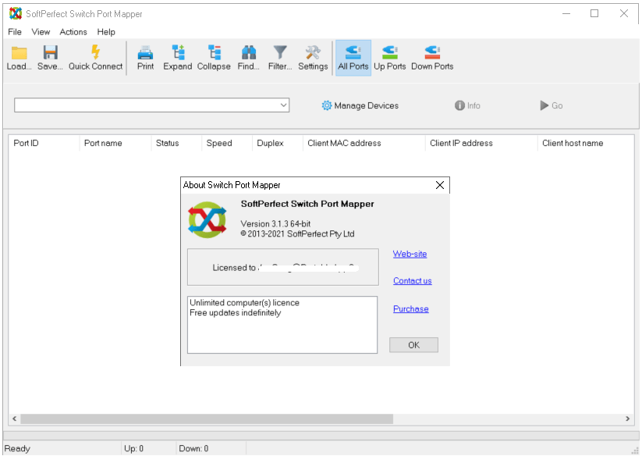
Task: Click the Port ID column header
Action: pyautogui.click(x=44, y=143)
